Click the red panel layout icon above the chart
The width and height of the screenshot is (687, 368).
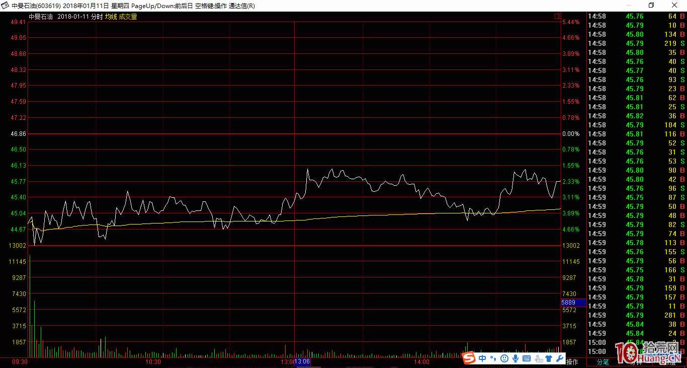557,17
